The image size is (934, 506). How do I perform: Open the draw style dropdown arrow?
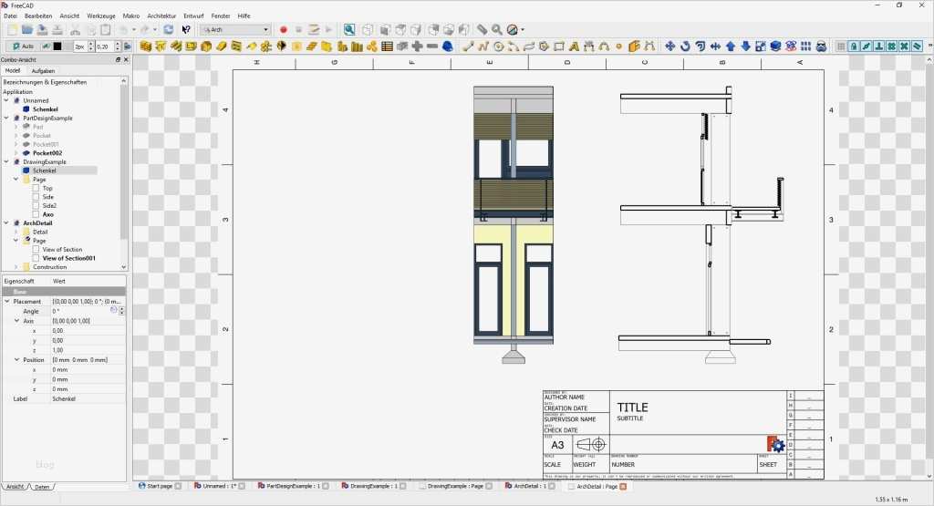(x=523, y=29)
